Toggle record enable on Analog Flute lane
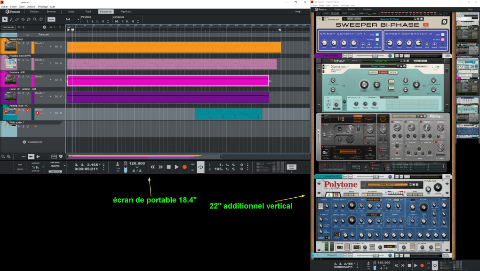This screenshot has width=480, height=271. click(x=37, y=113)
